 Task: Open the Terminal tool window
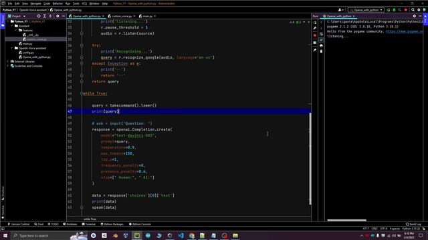[x=89, y=224]
